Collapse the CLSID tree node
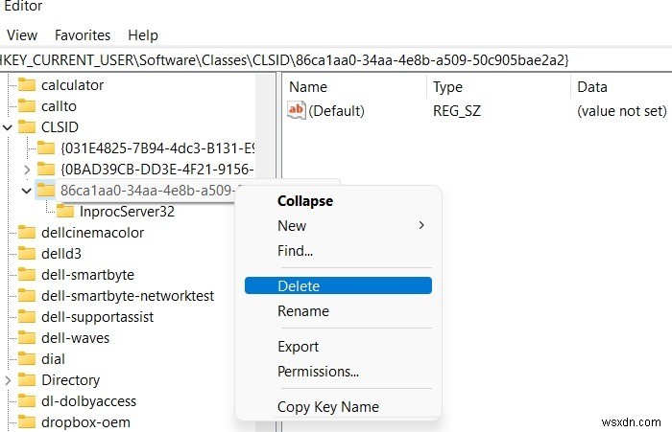The width and height of the screenshot is (672, 432). pos(9,126)
